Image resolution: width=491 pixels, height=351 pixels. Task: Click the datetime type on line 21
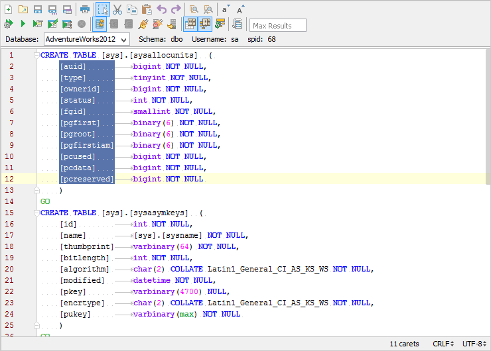[152, 280]
